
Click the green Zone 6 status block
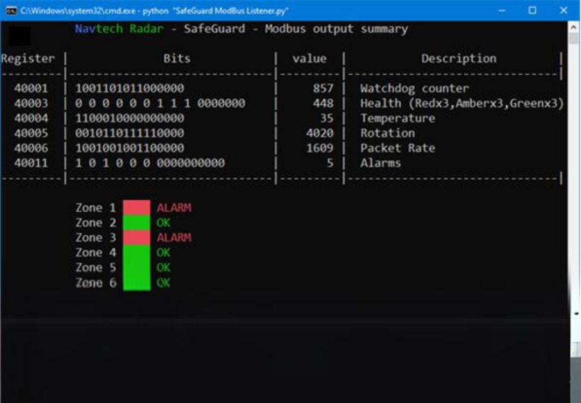pyautogui.click(x=137, y=283)
